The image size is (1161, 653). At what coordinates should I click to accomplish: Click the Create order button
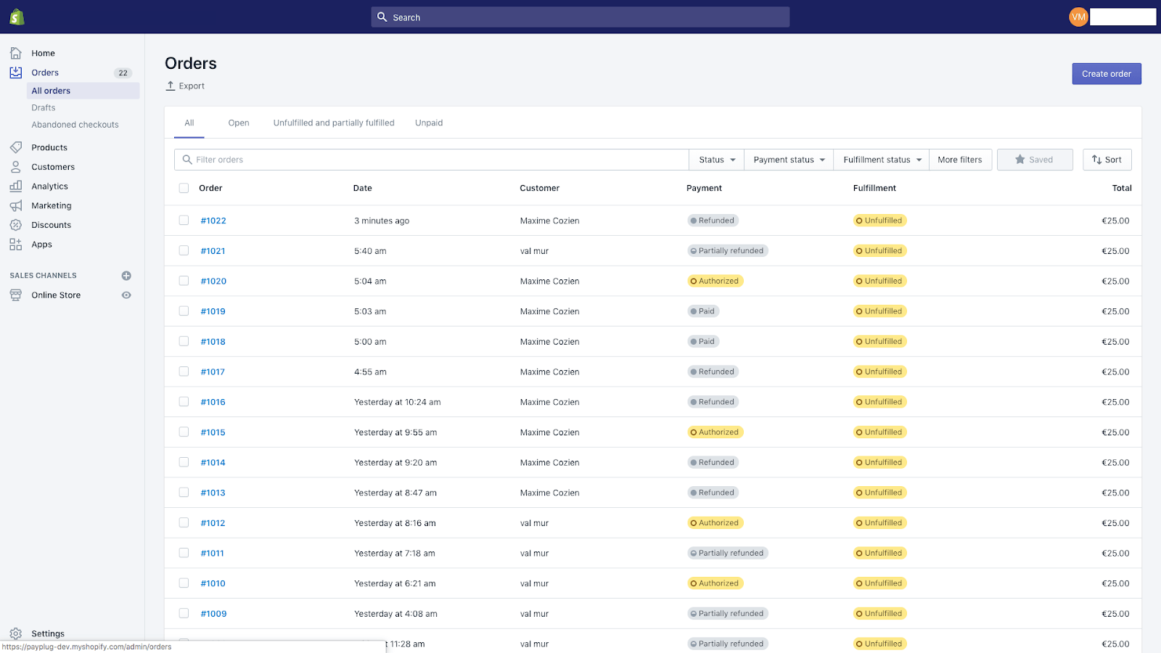tap(1105, 73)
